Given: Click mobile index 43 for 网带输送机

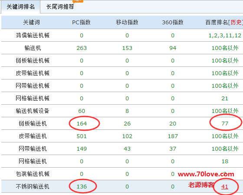Looking at the screenshot, I should [127, 149].
